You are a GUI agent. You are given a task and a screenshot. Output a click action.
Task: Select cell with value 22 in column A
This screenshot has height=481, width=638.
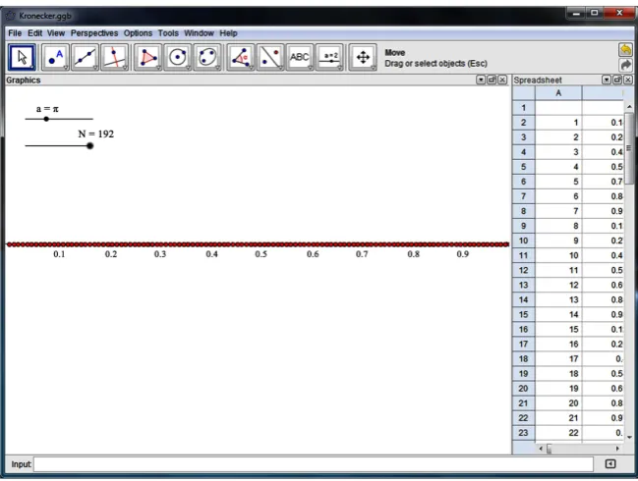coord(558,433)
